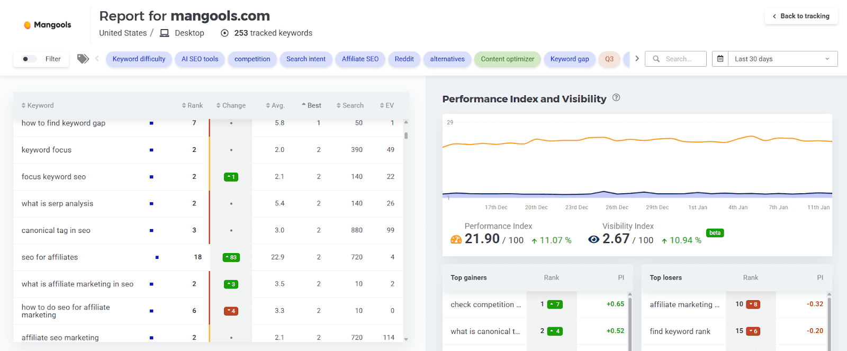Select 'affiliate marketing ...' in Top losers
The height and width of the screenshot is (351, 847).
[x=684, y=304]
